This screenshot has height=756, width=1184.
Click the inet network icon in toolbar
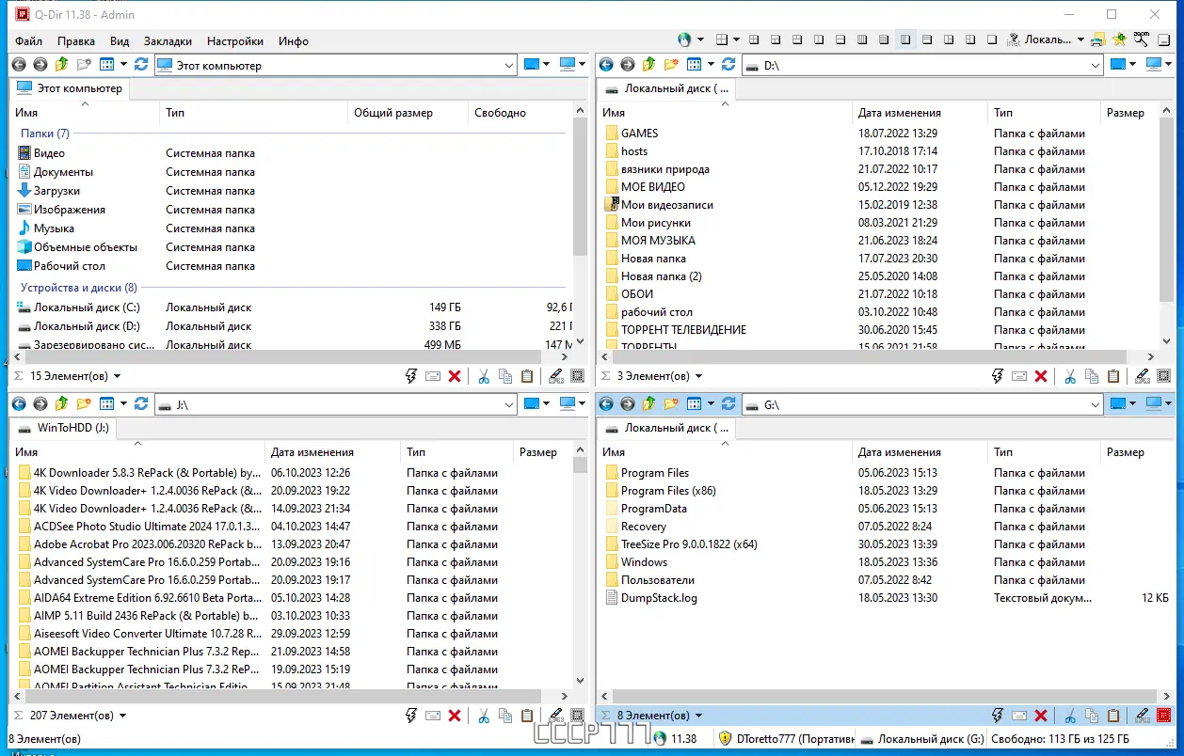click(x=1014, y=39)
